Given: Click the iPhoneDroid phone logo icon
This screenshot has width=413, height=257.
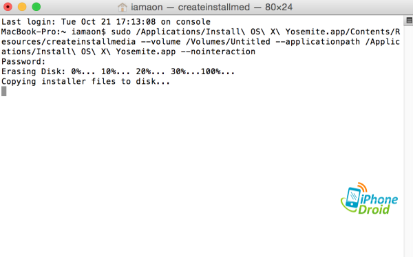Looking at the screenshot, I should (354, 197).
